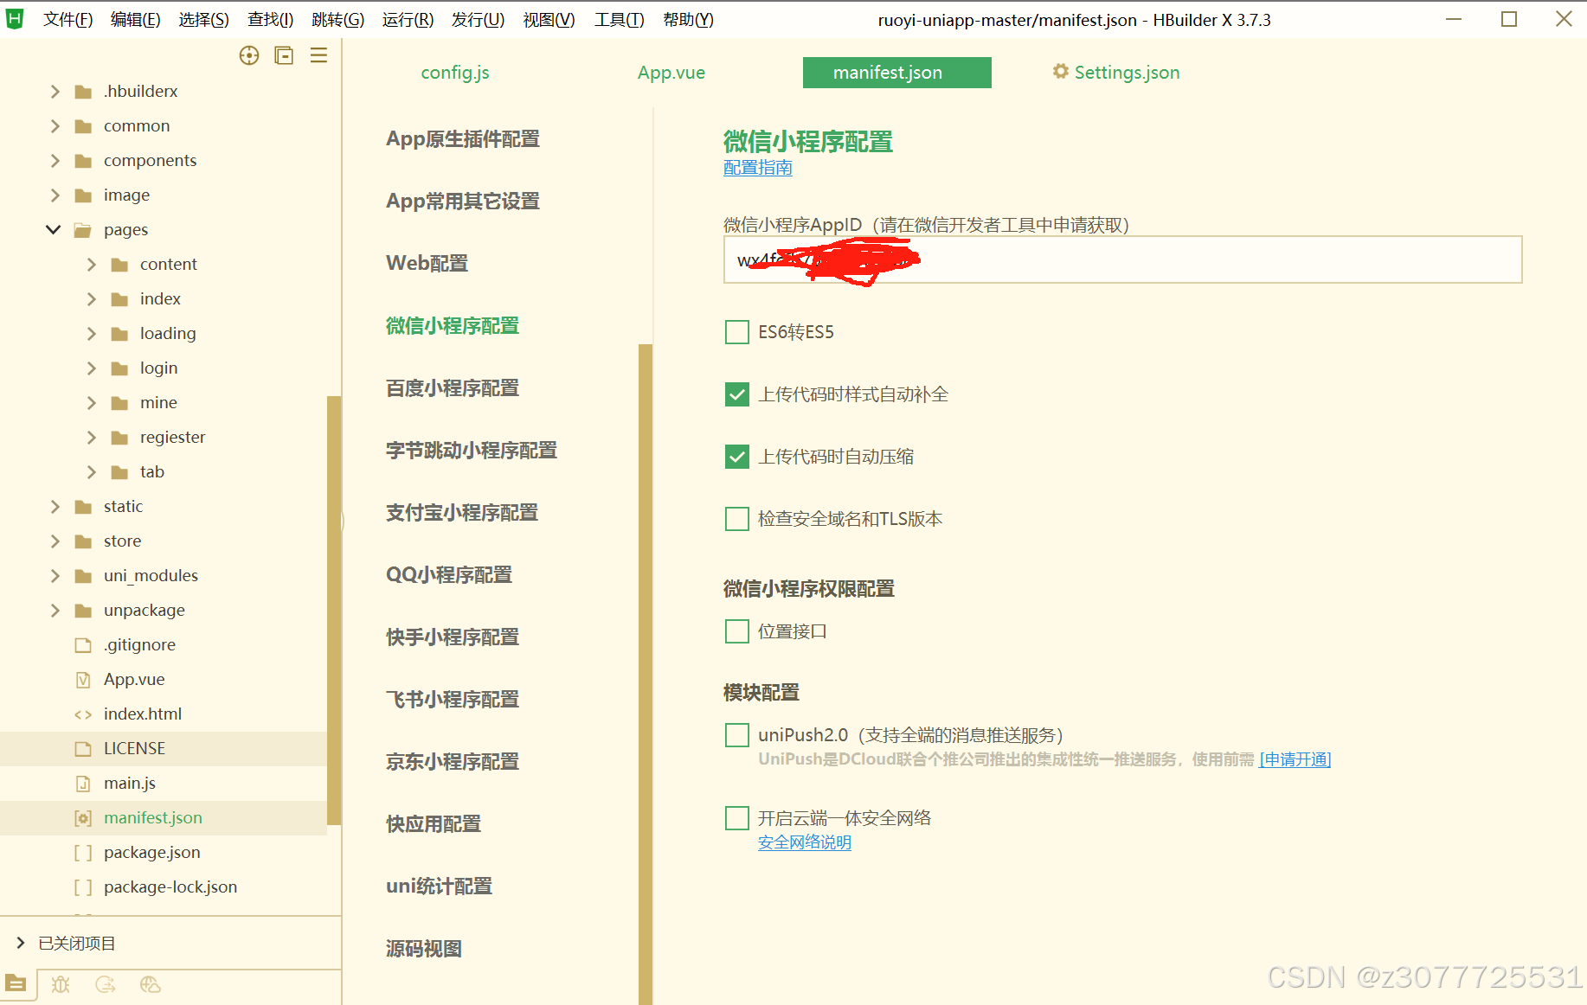Click the main.js file icon
The height and width of the screenshot is (1005, 1587).
(83, 784)
